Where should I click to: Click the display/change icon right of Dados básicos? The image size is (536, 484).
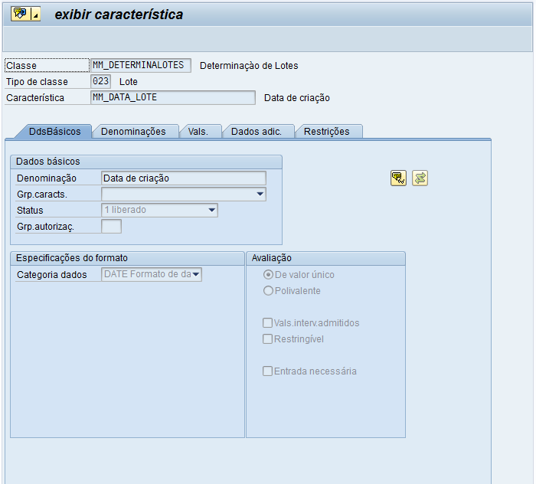398,178
